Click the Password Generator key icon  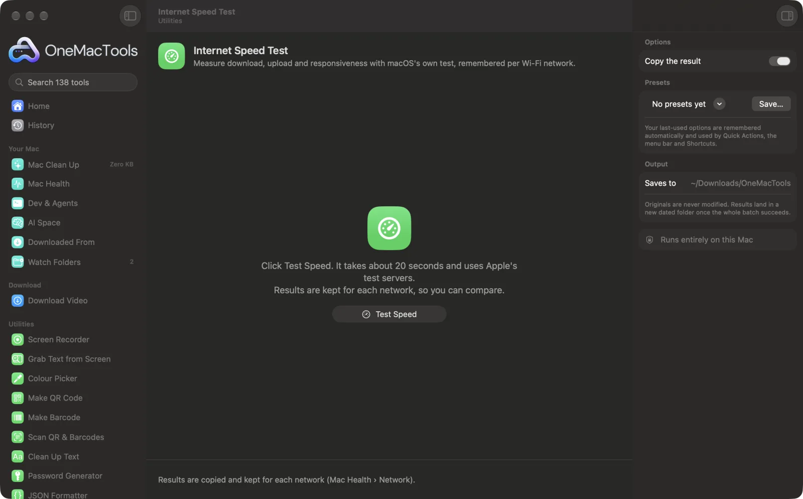coord(18,476)
